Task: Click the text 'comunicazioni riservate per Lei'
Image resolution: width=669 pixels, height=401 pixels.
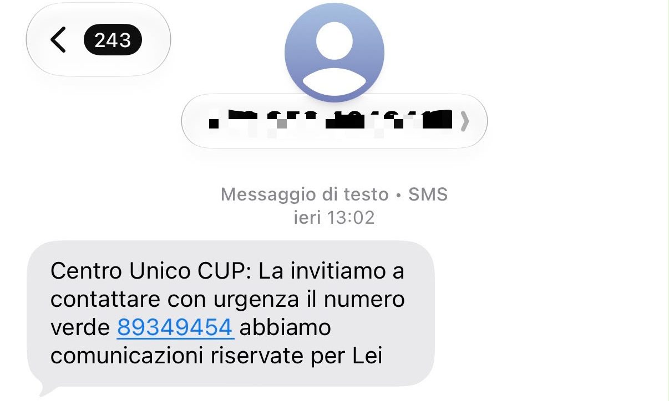Action: (216, 356)
